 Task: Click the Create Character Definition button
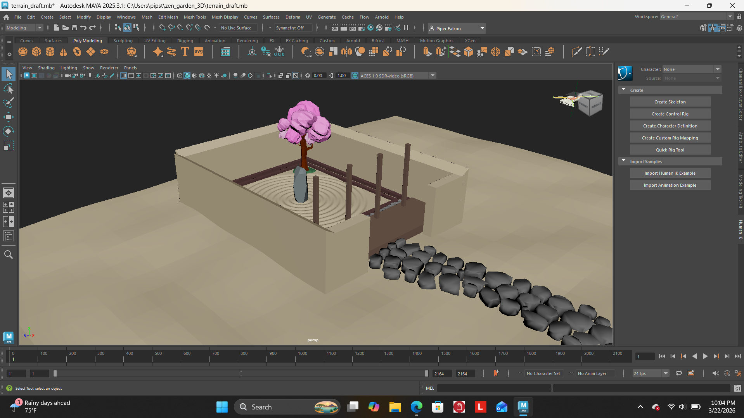click(670, 126)
